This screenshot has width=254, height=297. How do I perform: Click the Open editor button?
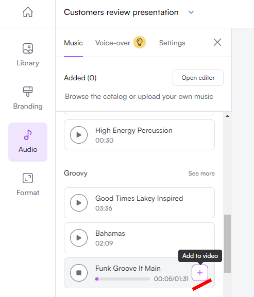pos(198,78)
